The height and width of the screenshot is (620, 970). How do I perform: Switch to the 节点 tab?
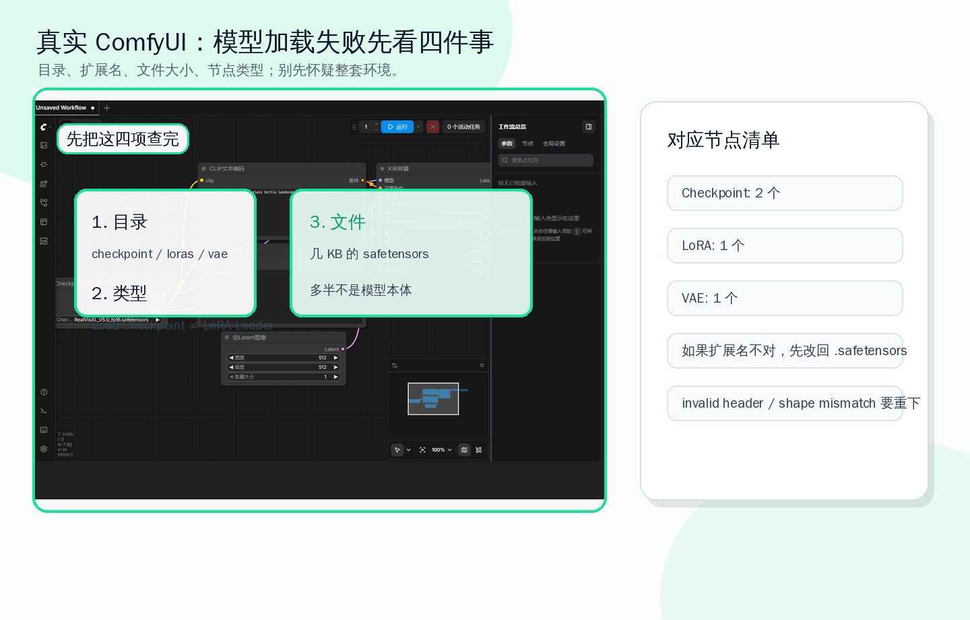[x=527, y=144]
